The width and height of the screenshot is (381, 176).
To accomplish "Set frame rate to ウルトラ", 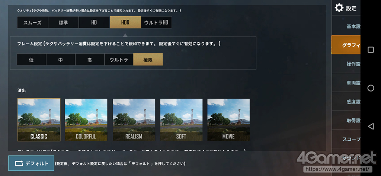I will (x=119, y=60).
